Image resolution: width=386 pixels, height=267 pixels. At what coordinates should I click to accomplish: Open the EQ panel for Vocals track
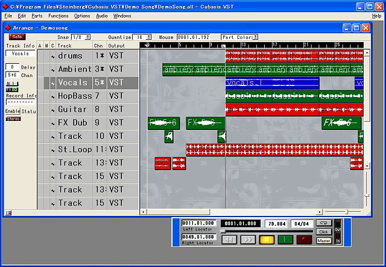(15, 90)
